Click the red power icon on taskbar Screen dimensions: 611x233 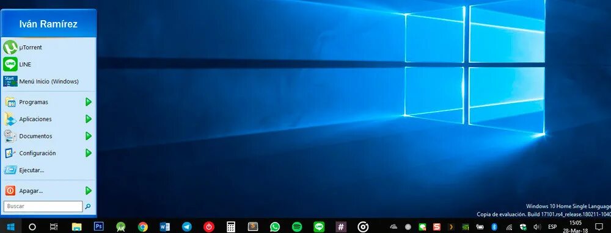tap(209, 227)
